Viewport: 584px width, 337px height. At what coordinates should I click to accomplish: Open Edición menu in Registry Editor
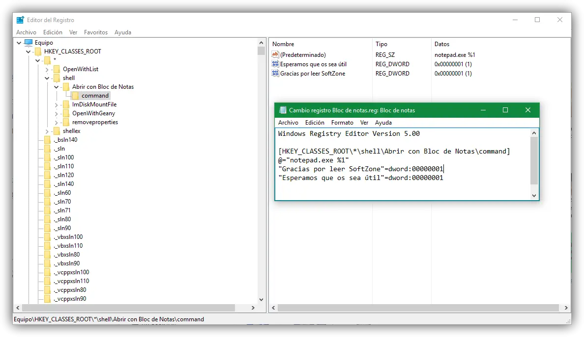coord(53,32)
